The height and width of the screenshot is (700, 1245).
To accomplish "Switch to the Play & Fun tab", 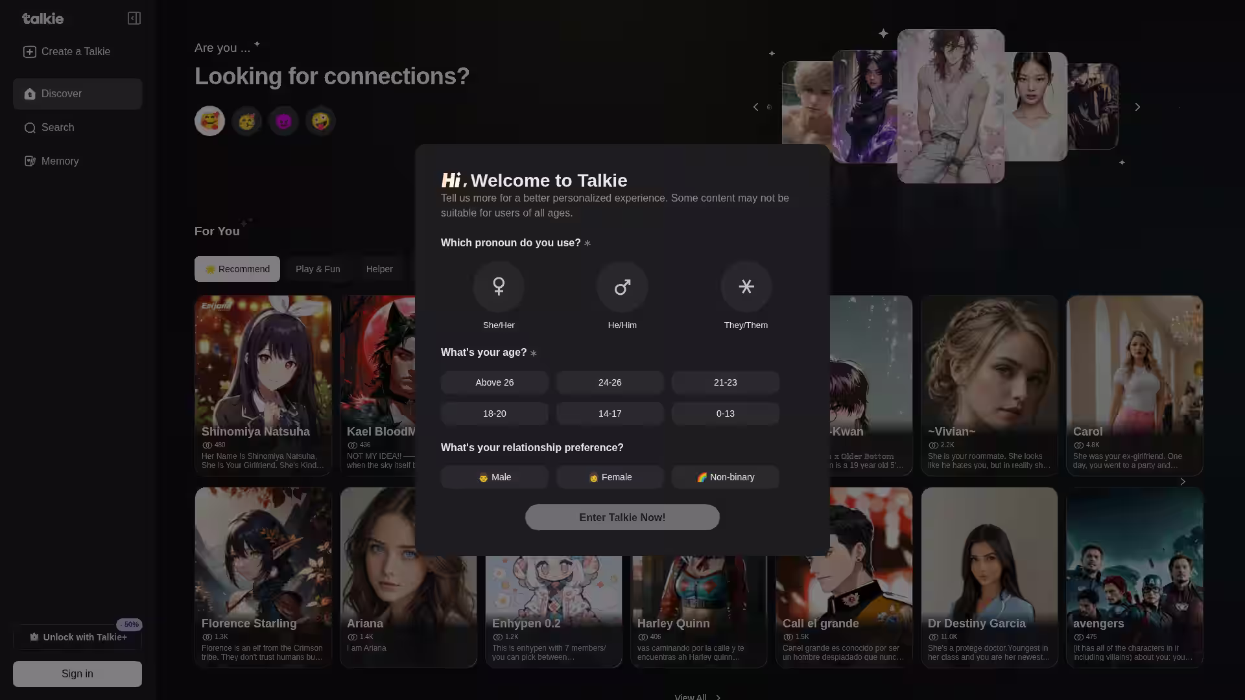I will pyautogui.click(x=318, y=269).
